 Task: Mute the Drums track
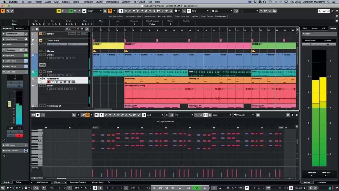pyautogui.click(x=40, y=55)
